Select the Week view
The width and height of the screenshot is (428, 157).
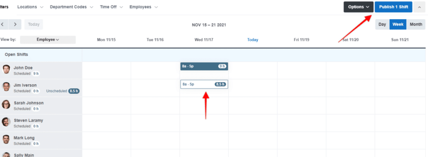click(x=398, y=24)
